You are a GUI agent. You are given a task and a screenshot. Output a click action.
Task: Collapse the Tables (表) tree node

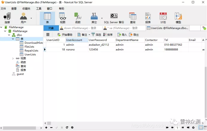tap(13, 39)
